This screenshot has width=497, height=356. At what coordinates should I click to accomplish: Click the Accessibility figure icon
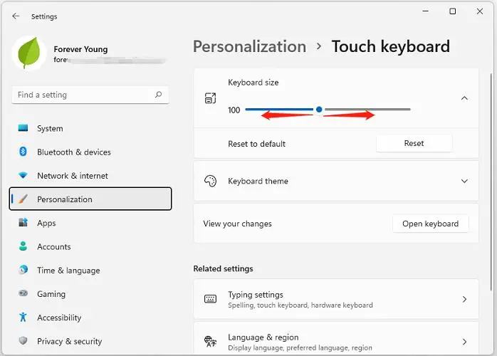click(x=23, y=317)
